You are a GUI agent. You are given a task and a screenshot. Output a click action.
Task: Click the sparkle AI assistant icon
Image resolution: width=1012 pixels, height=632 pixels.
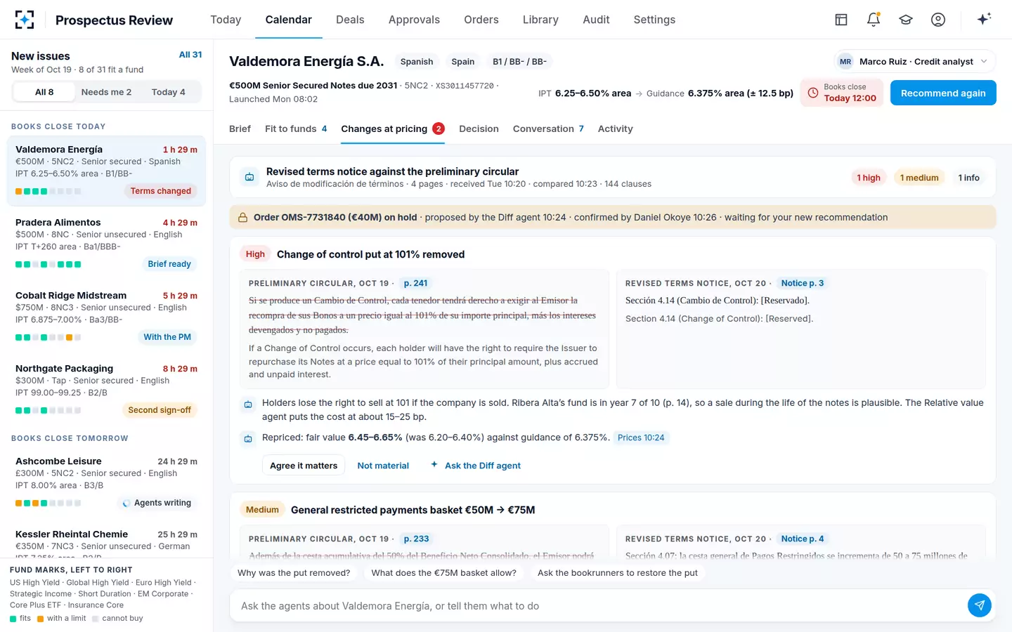click(984, 19)
